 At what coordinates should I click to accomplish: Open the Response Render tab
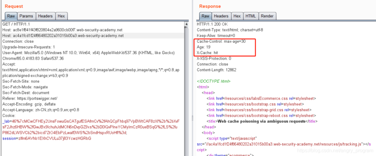pyautogui.click(x=267, y=16)
